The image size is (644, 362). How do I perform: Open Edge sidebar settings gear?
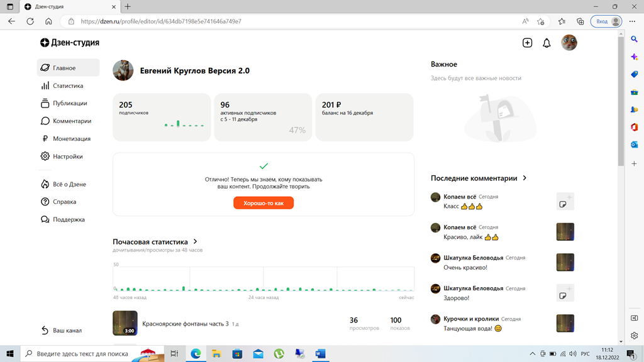pos(634,336)
